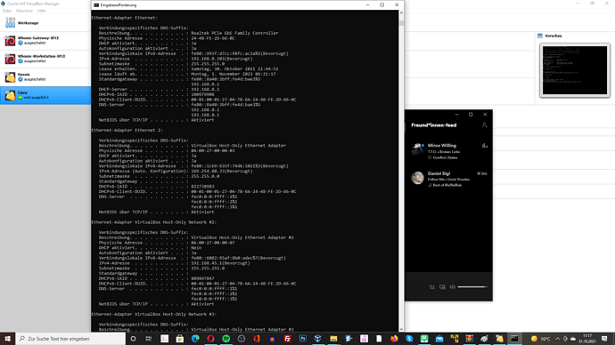Image resolution: width=615 pixels, height=345 pixels.
Task: Open the Maschine menu in VirtualBox
Action: pyautogui.click(x=24, y=11)
